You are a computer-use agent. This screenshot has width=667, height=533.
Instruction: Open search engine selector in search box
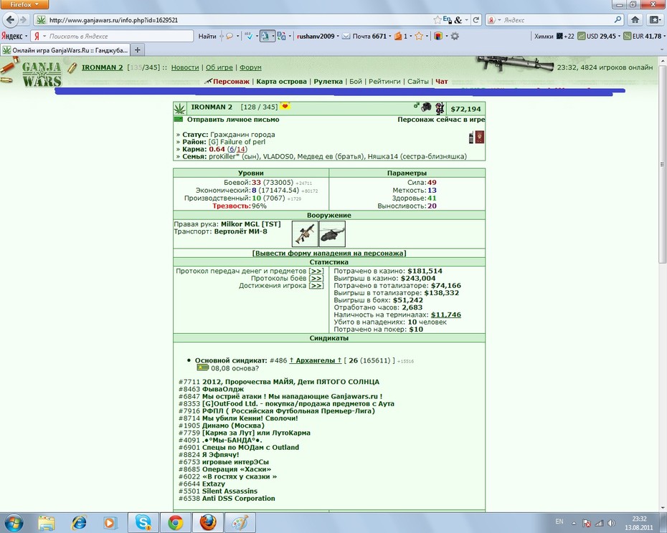(x=494, y=19)
